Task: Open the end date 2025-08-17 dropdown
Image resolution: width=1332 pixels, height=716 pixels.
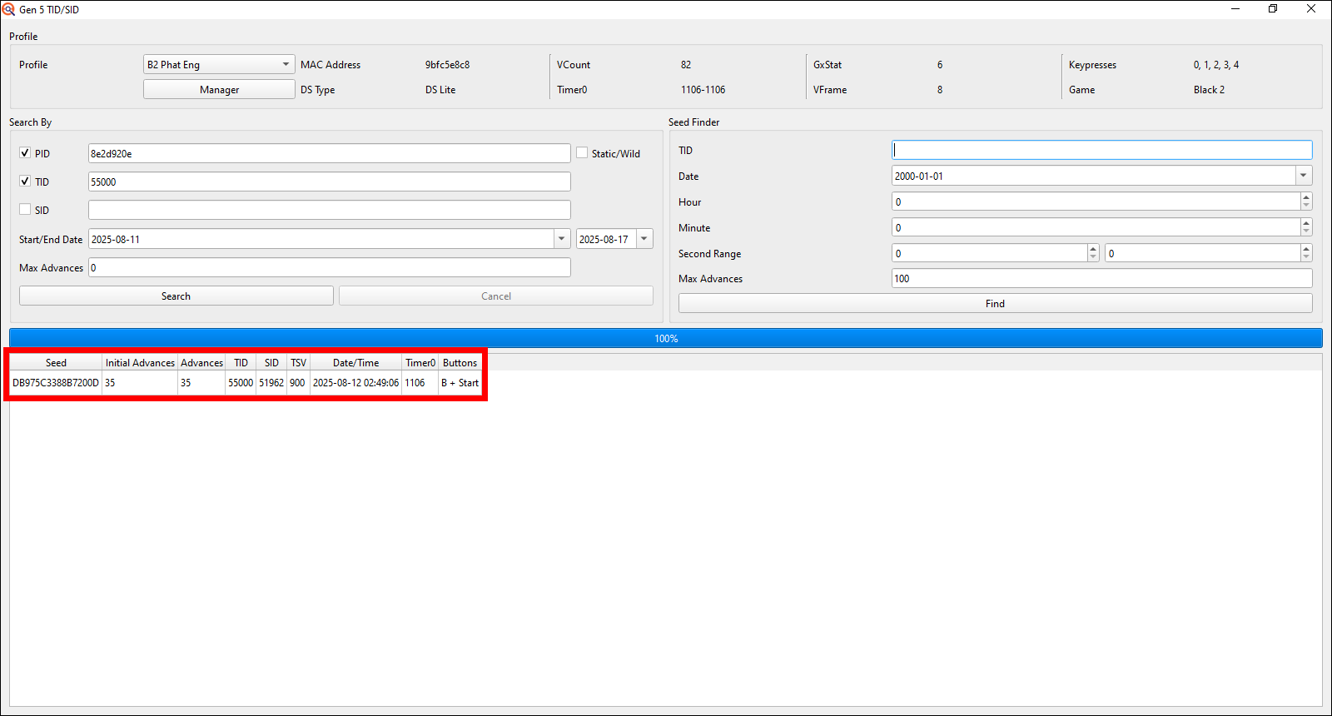Action: (644, 239)
